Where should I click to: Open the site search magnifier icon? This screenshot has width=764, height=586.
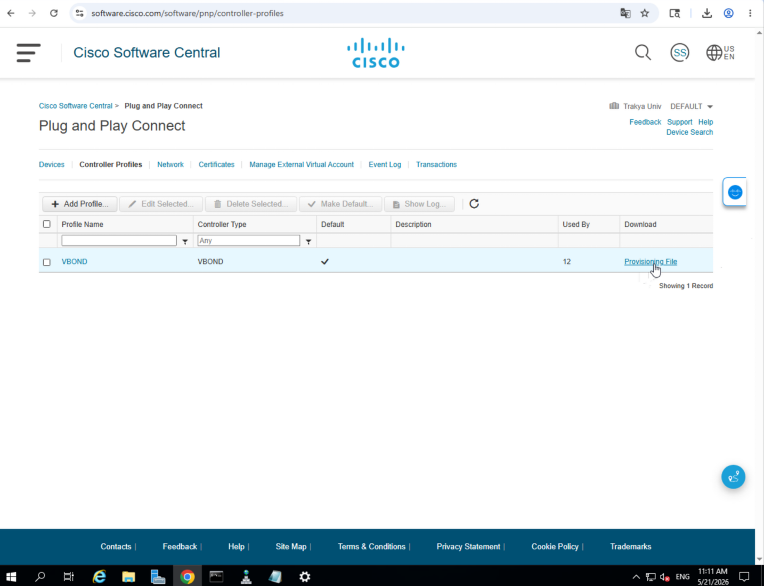coord(643,53)
